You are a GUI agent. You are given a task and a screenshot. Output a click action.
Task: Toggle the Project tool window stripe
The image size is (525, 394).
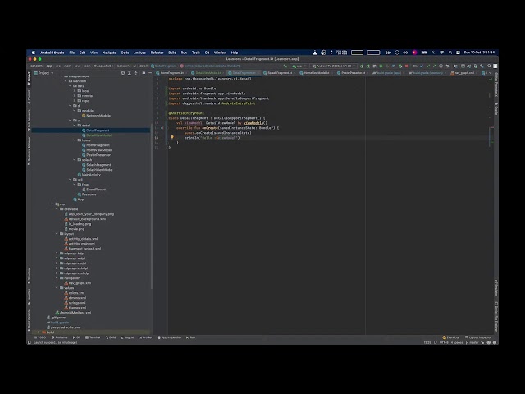[30, 79]
